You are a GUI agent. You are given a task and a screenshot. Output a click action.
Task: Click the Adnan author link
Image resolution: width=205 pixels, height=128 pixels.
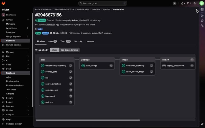(75, 20)
